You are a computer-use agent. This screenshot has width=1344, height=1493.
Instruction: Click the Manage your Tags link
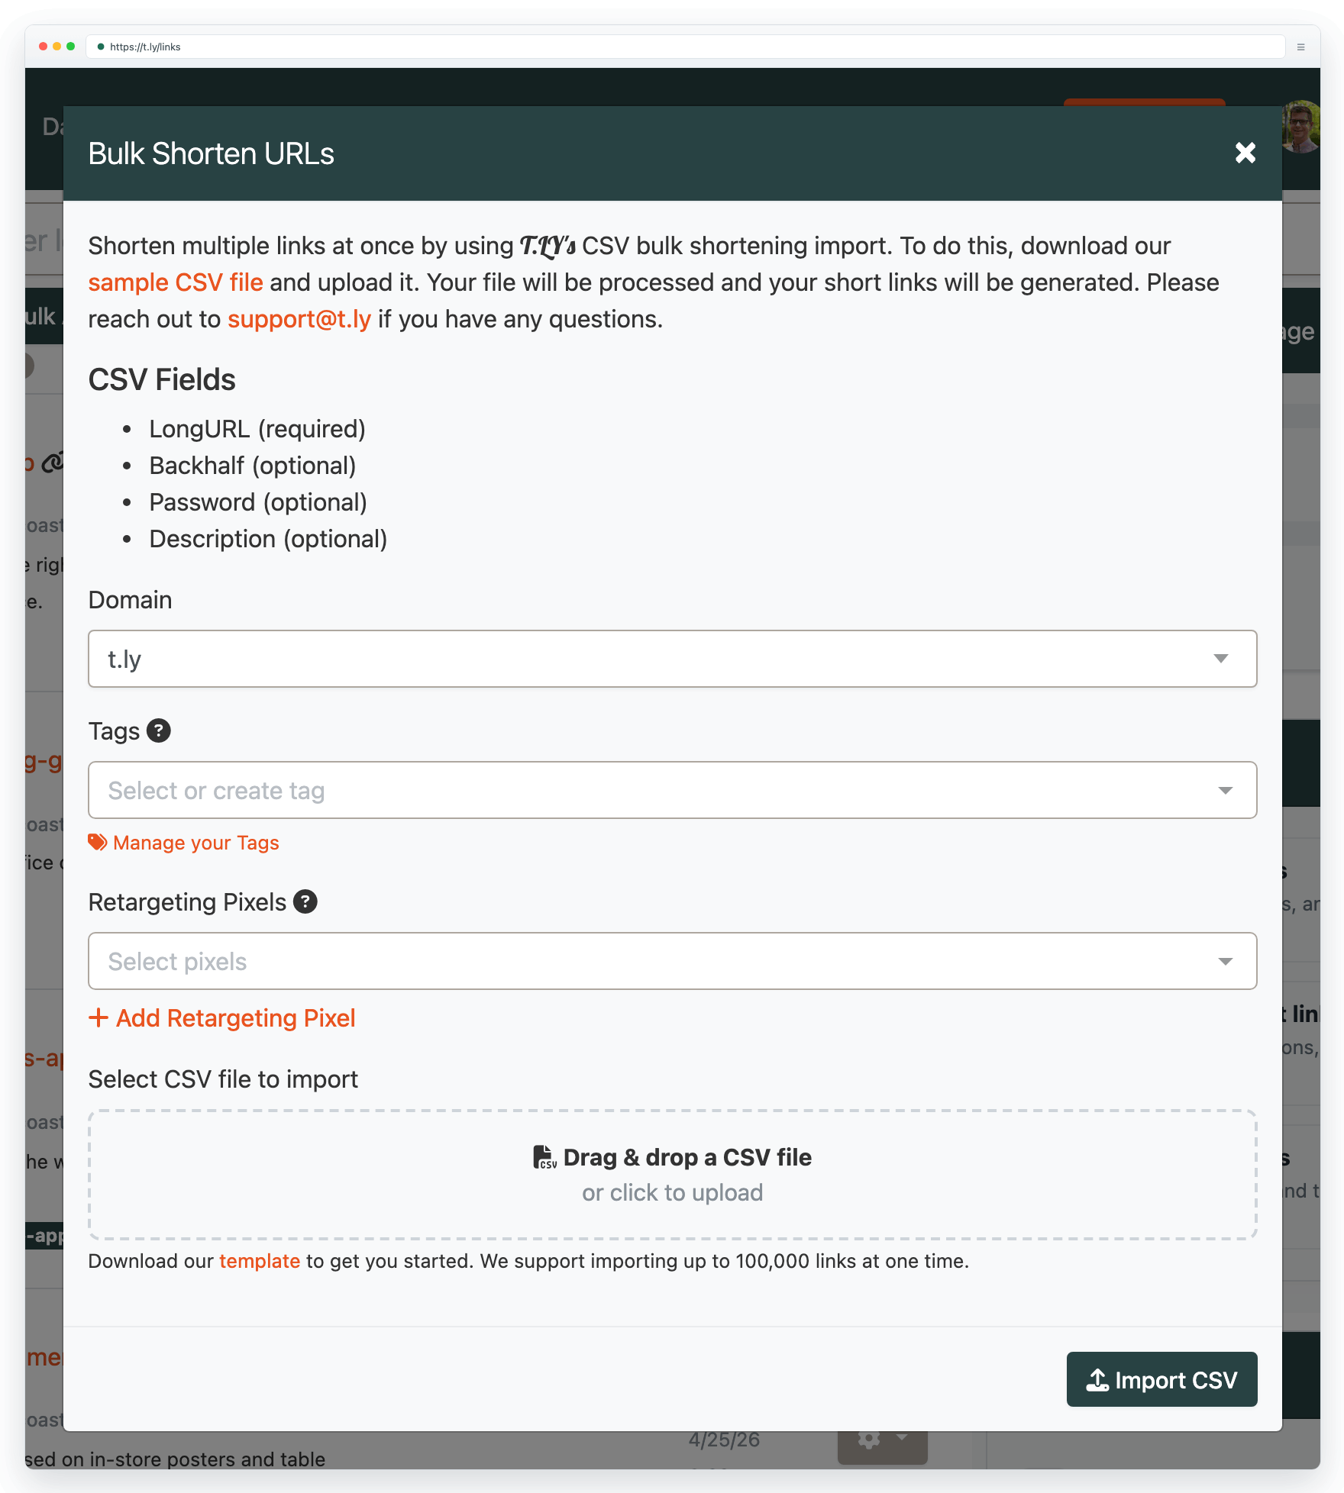195,843
